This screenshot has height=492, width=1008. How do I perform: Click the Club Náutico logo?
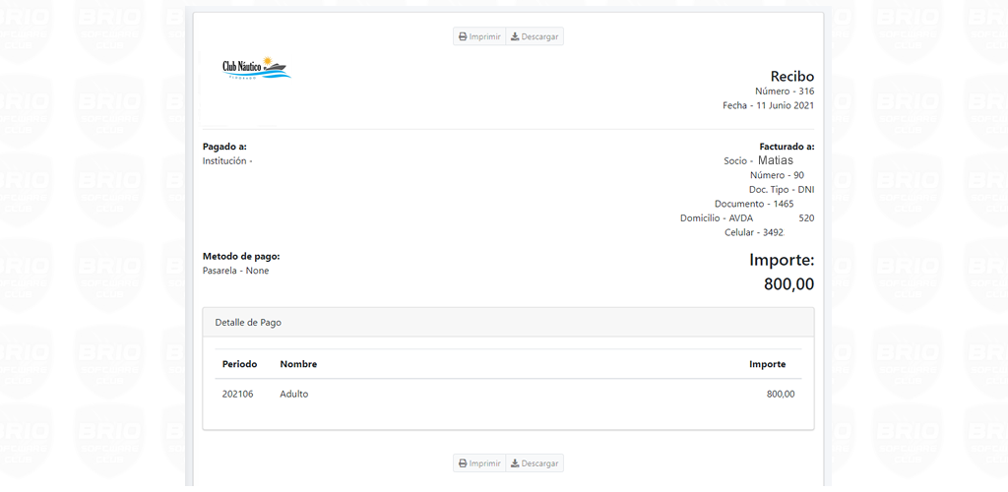pyautogui.click(x=257, y=68)
